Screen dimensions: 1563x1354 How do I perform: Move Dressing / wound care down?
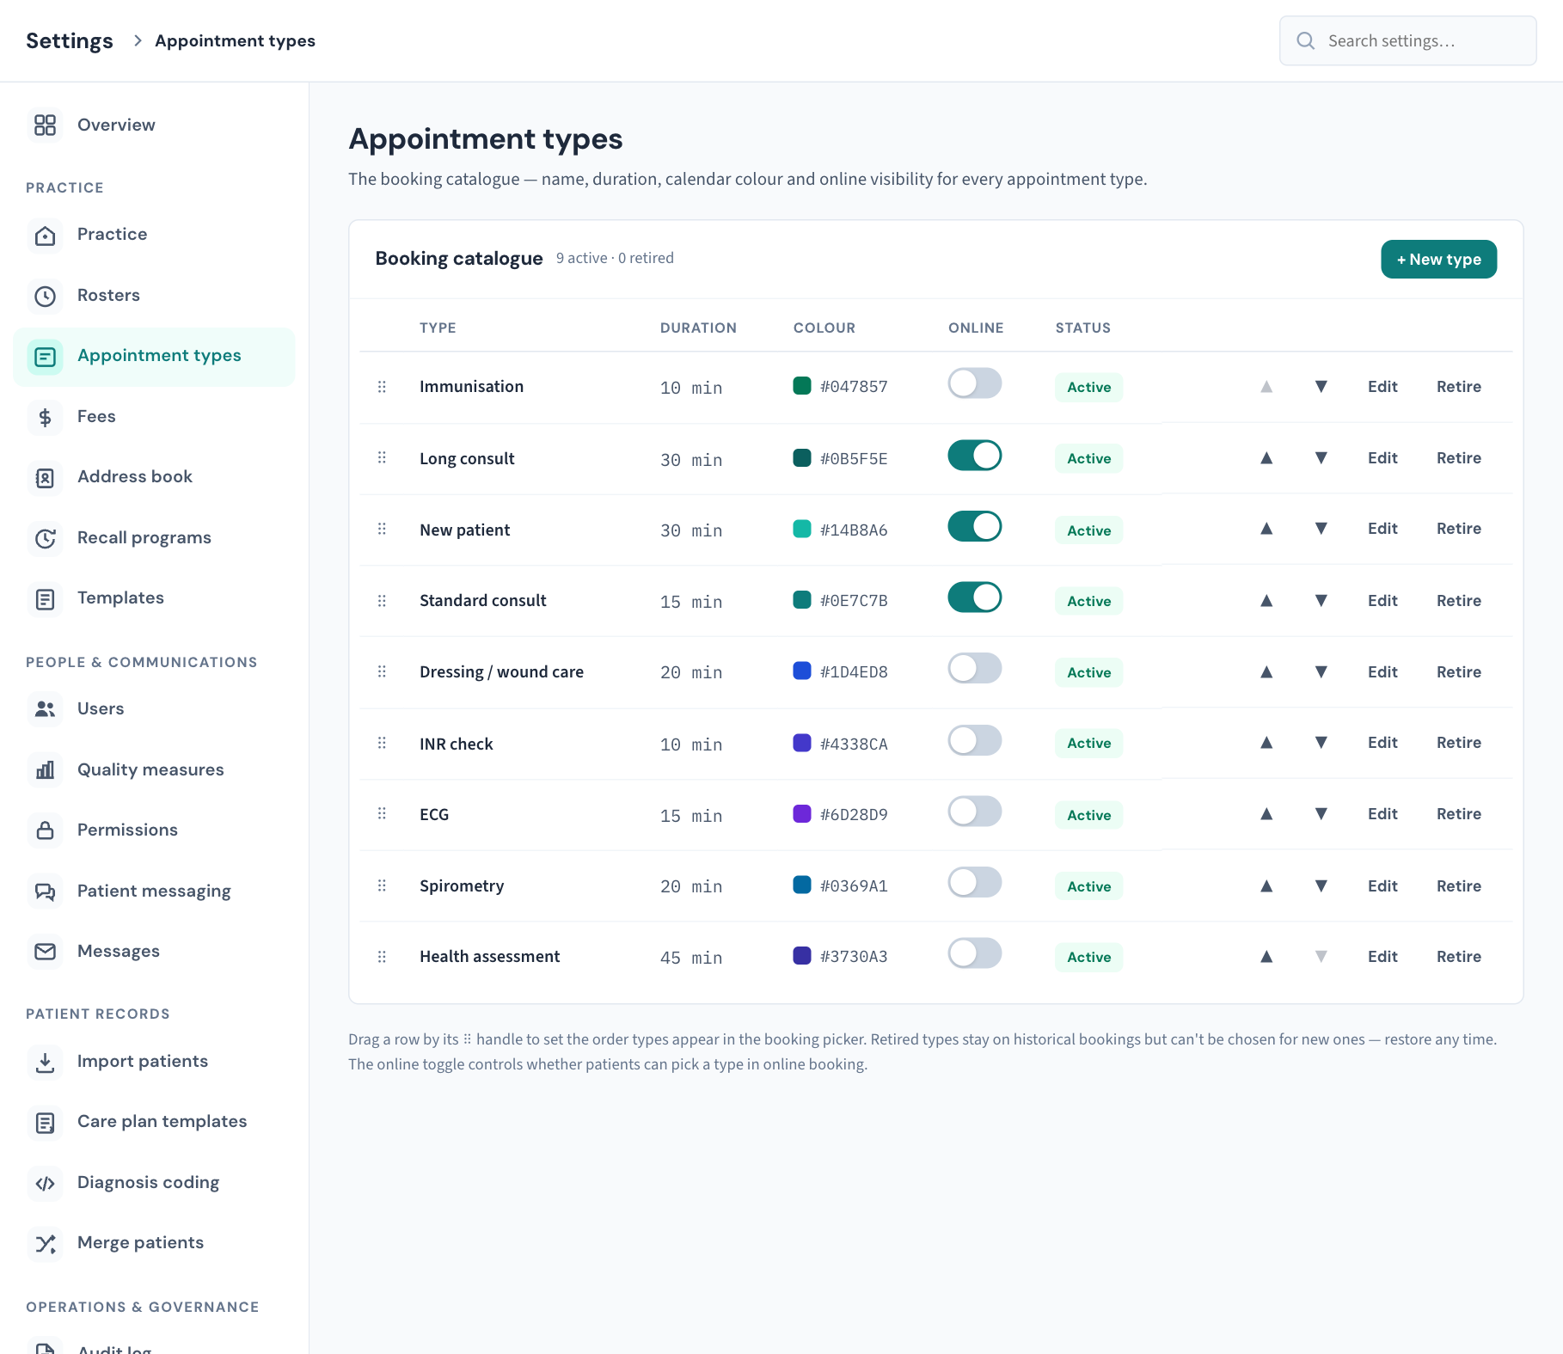click(1321, 671)
